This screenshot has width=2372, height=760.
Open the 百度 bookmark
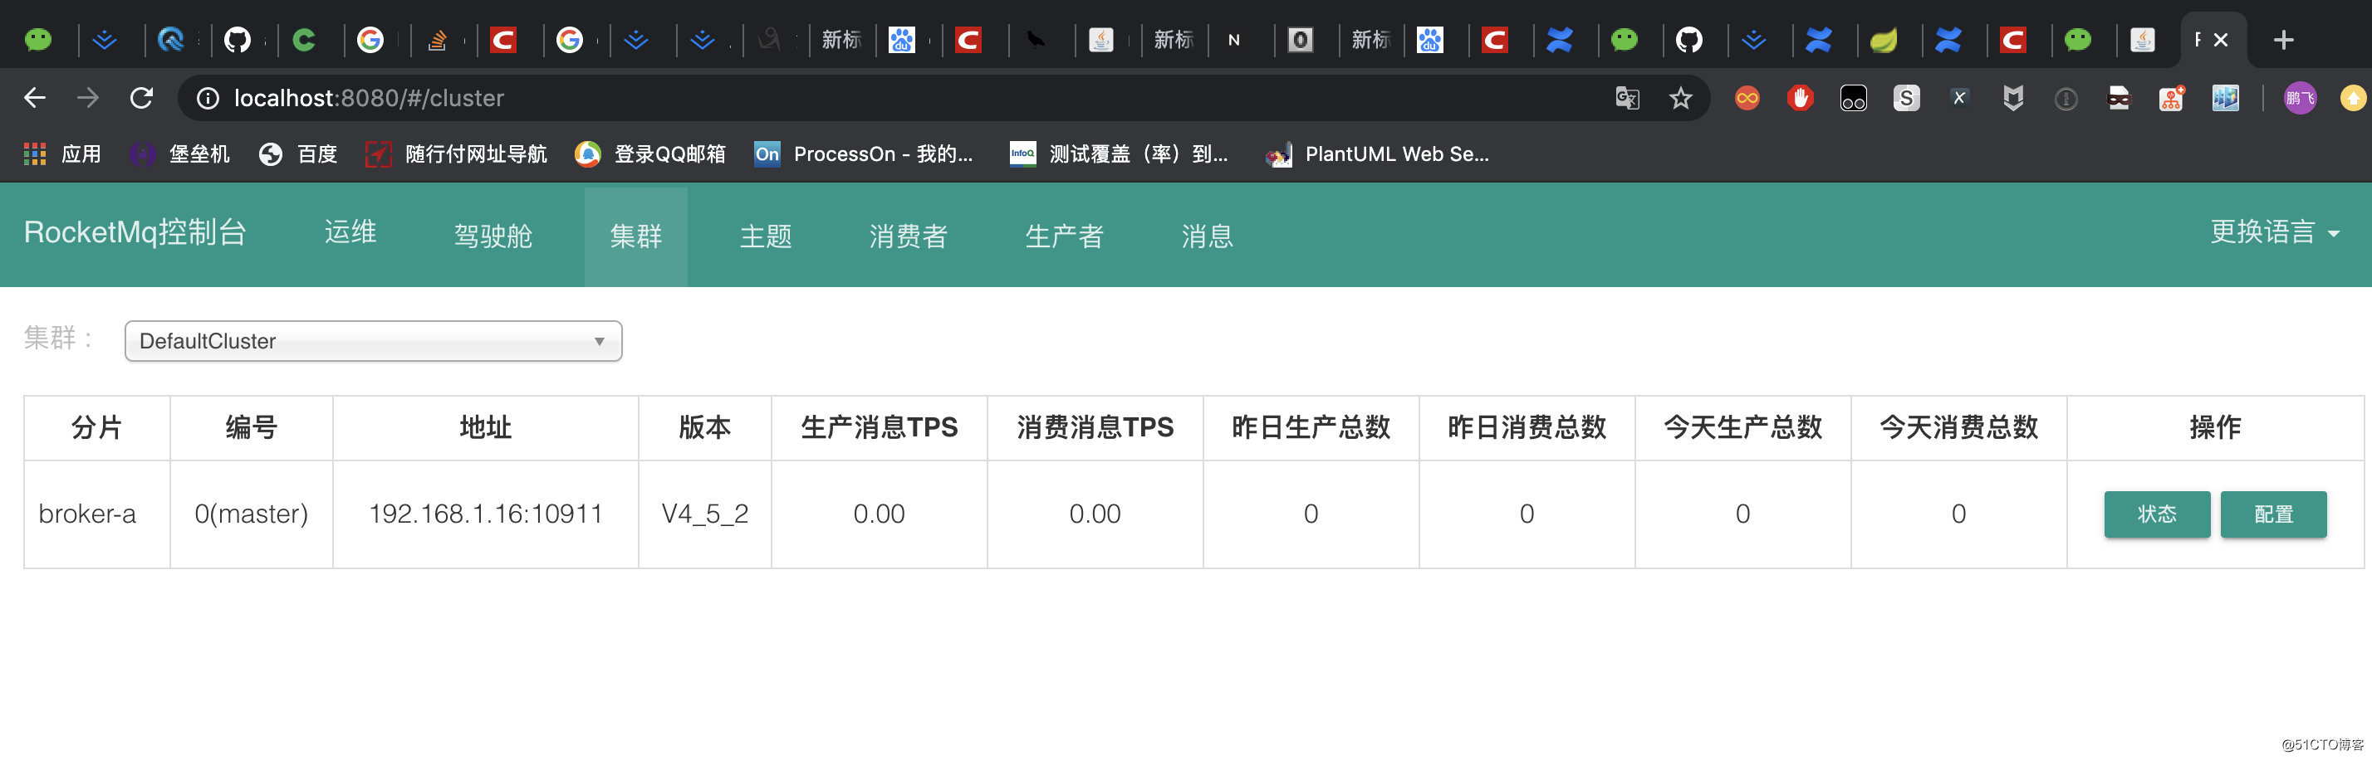pyautogui.click(x=297, y=153)
